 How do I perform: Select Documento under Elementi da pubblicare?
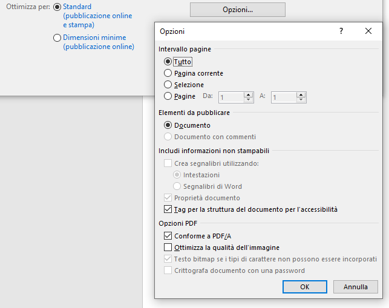pyautogui.click(x=168, y=125)
